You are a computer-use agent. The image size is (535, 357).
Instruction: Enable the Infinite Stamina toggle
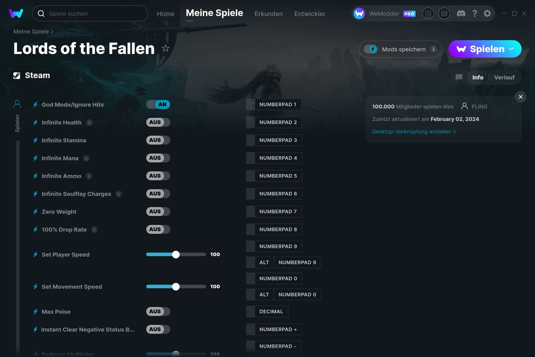pos(158,140)
